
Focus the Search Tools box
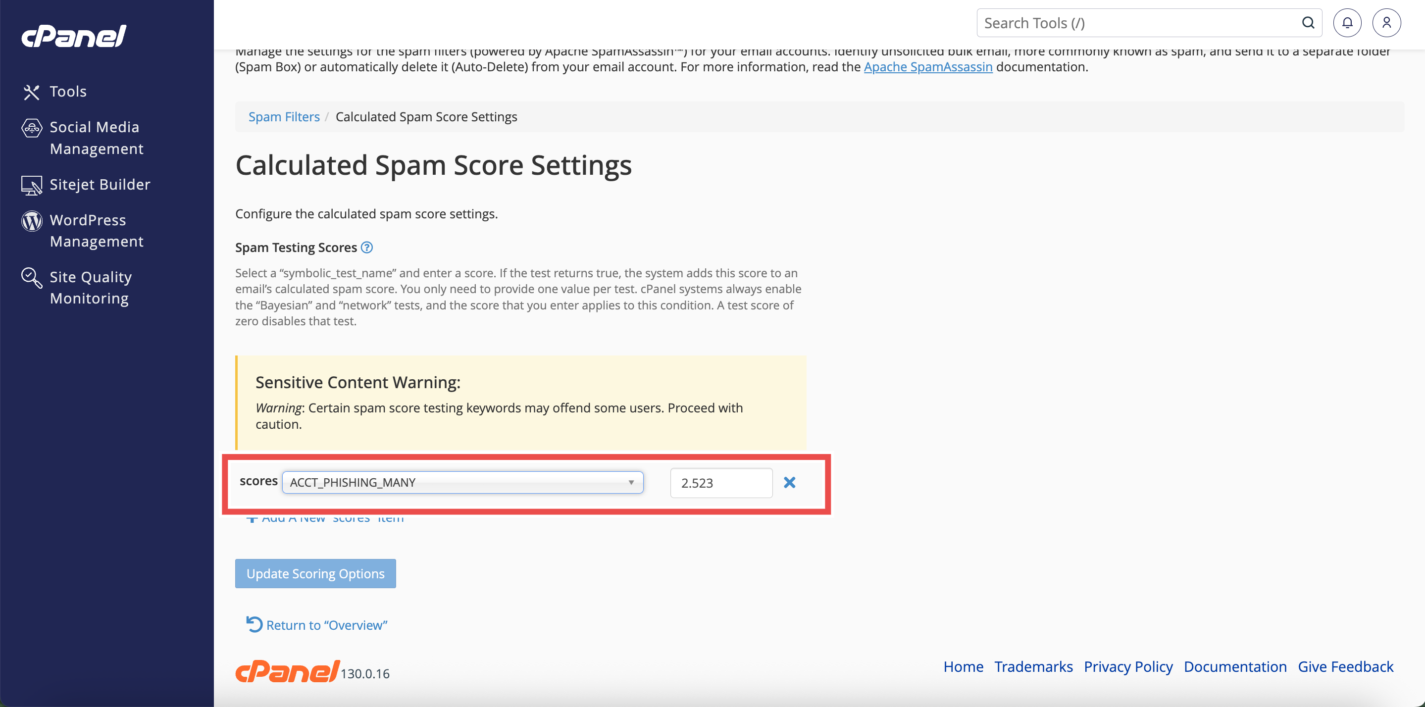coord(1134,23)
